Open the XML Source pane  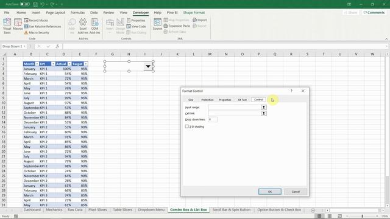tap(157, 24)
